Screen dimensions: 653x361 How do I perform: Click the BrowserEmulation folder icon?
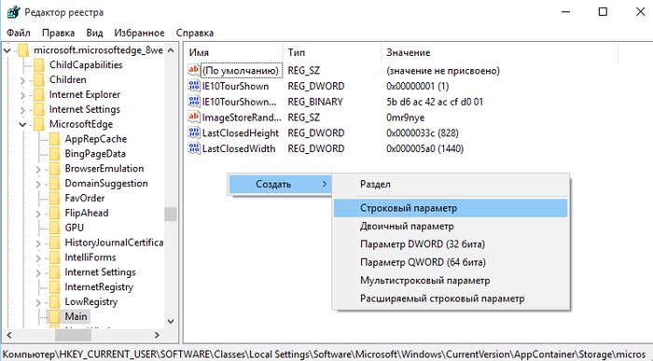[54, 169]
